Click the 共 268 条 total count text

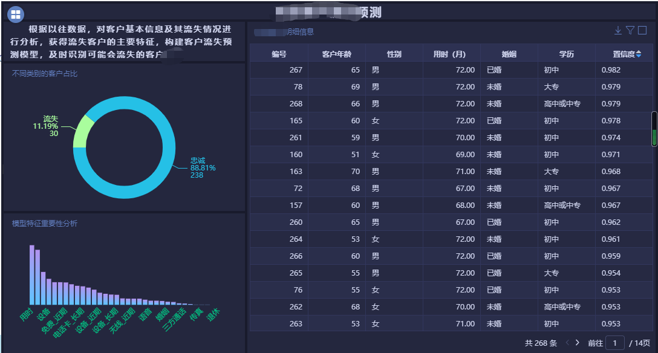(541, 343)
